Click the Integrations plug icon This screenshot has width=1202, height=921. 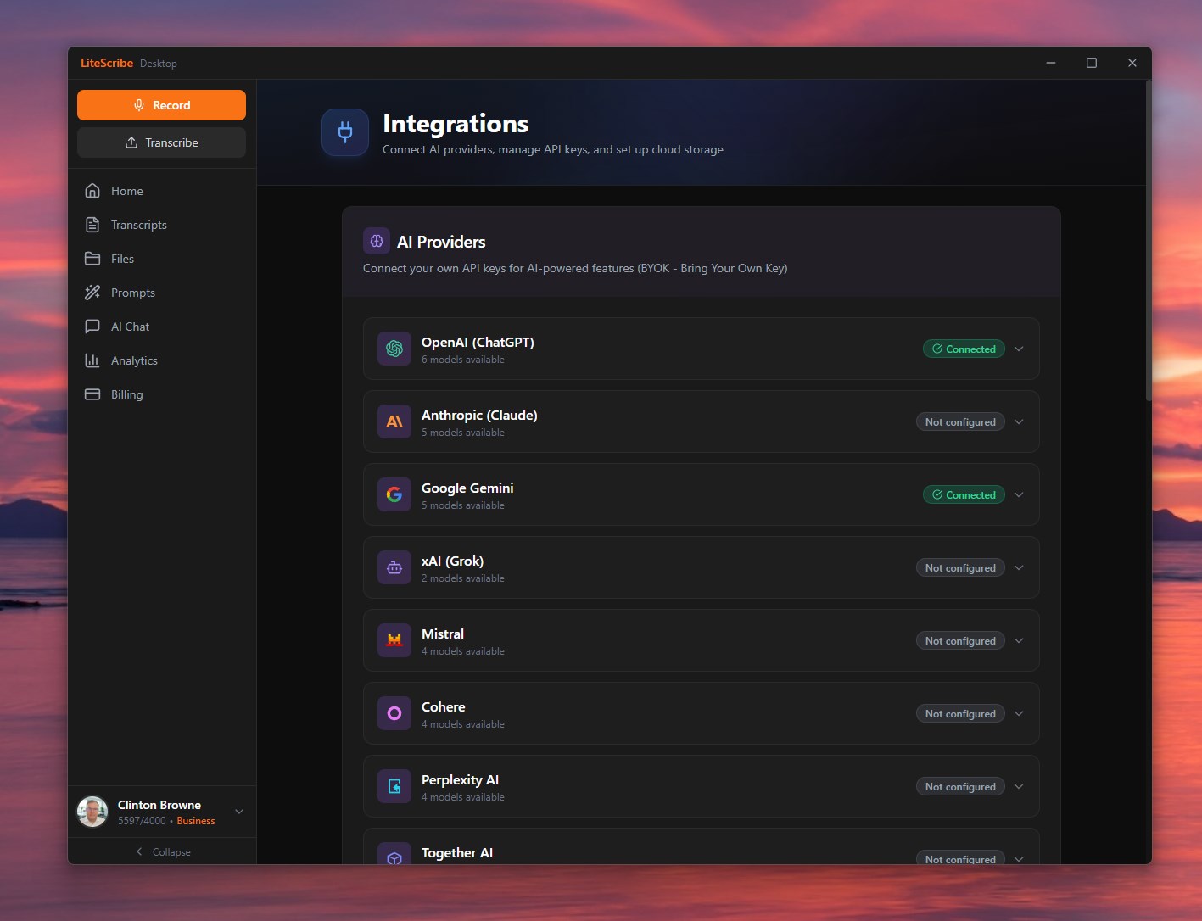point(345,132)
